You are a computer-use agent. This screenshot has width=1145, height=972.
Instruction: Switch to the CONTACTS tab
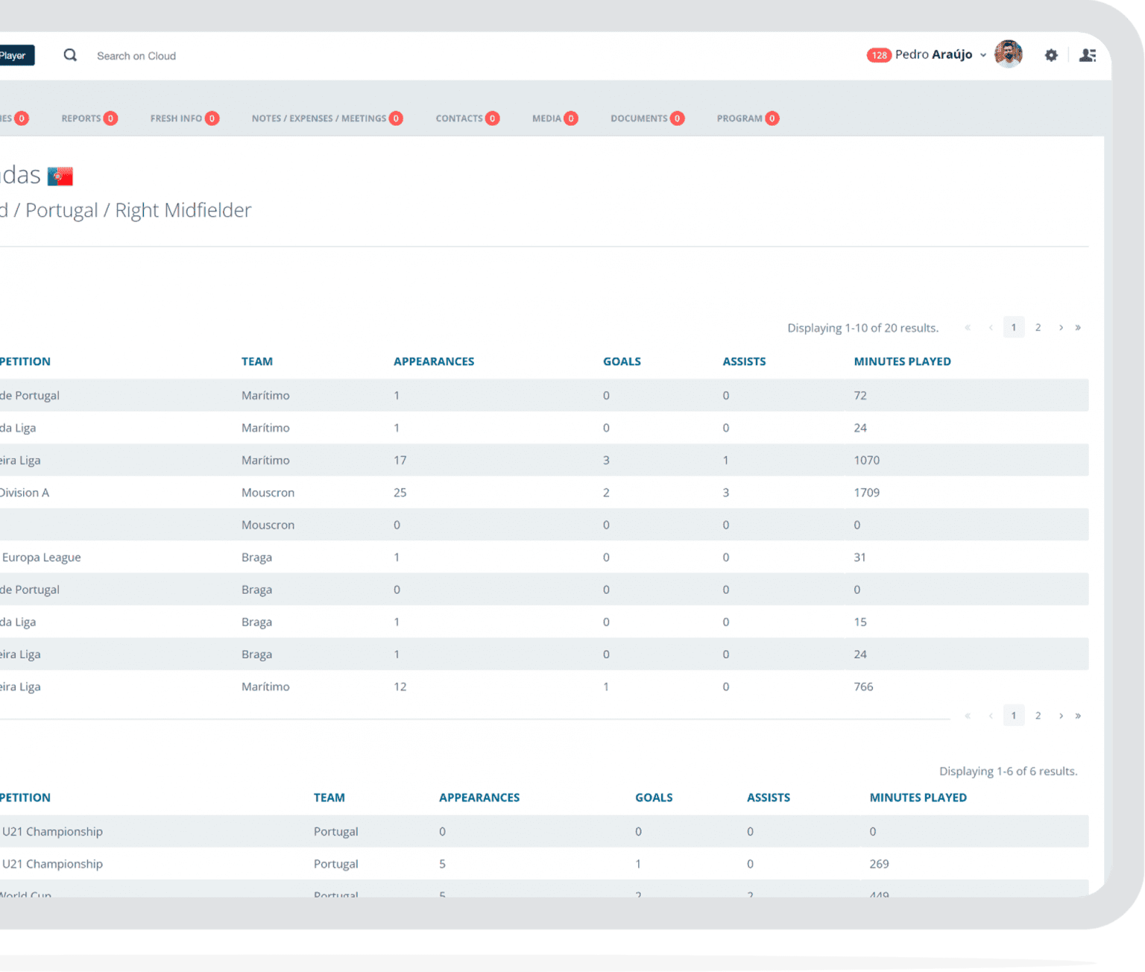pos(459,118)
